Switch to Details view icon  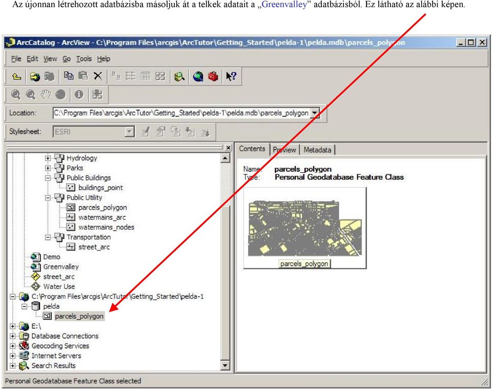click(145, 76)
